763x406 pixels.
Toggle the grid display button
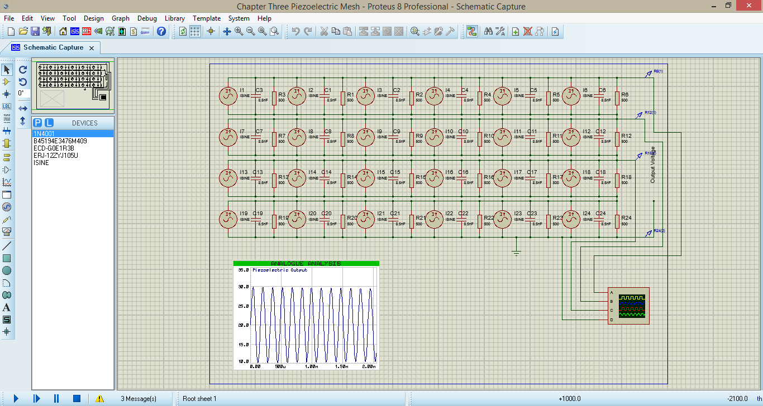click(194, 31)
